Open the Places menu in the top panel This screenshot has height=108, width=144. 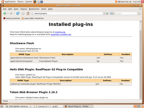click(x=20, y=2)
